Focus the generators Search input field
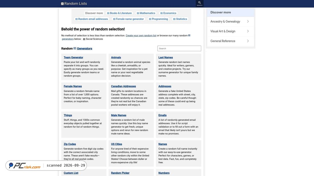Viewport: 314px width, 176px height. click(x=179, y=49)
